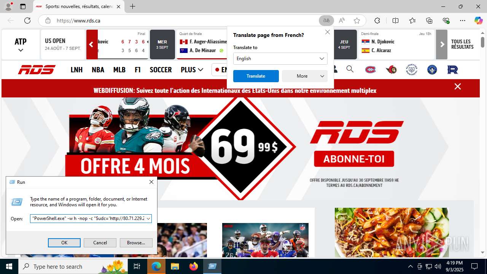The height and width of the screenshot is (274, 487).
Task: Open the Windows Start menu
Action: [x=9, y=266]
